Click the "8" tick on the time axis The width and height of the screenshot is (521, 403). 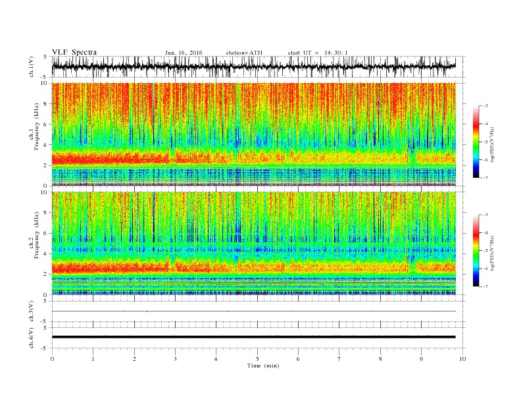(x=380, y=359)
